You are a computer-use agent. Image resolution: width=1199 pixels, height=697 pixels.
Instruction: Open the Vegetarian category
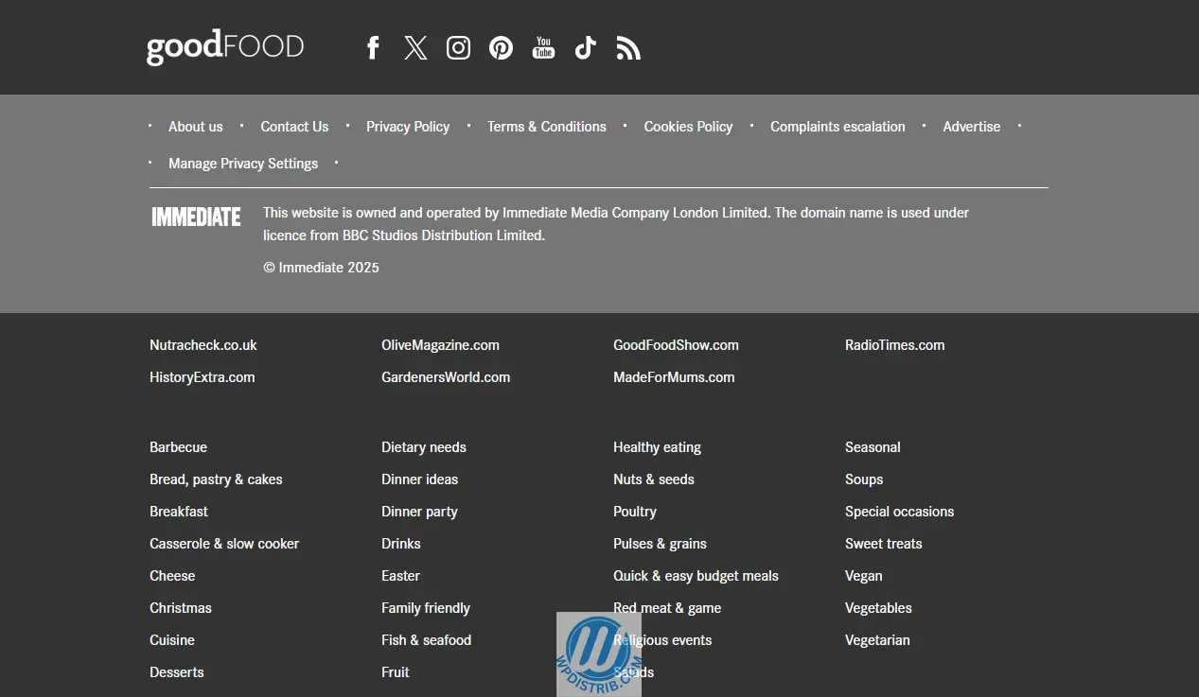click(877, 640)
